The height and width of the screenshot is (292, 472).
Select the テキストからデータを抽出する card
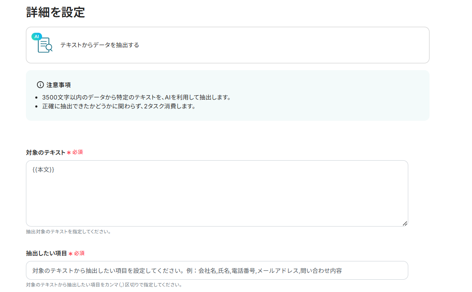(228, 45)
